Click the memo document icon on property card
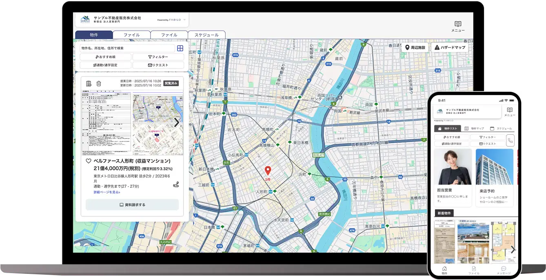This screenshot has width=546, height=280. pyautogui.click(x=89, y=83)
